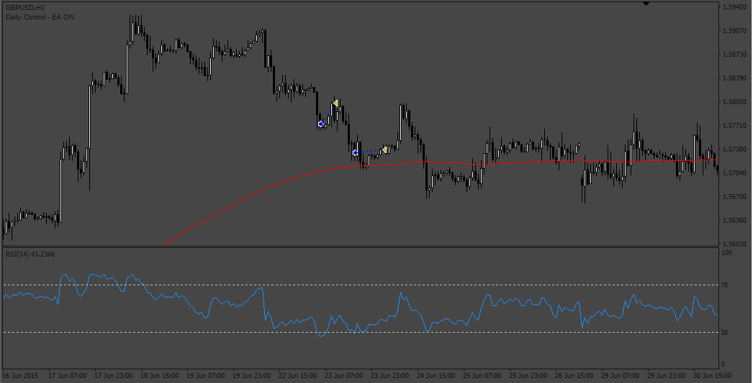Click the '23 Jun 23:00' time label
Image resolution: width=753 pixels, height=383 pixels.
click(x=390, y=376)
